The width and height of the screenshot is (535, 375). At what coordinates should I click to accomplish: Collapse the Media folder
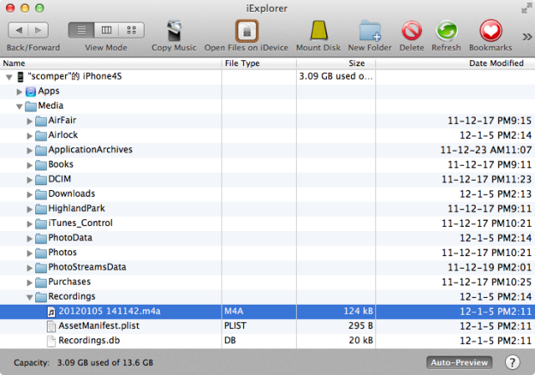coord(19,106)
